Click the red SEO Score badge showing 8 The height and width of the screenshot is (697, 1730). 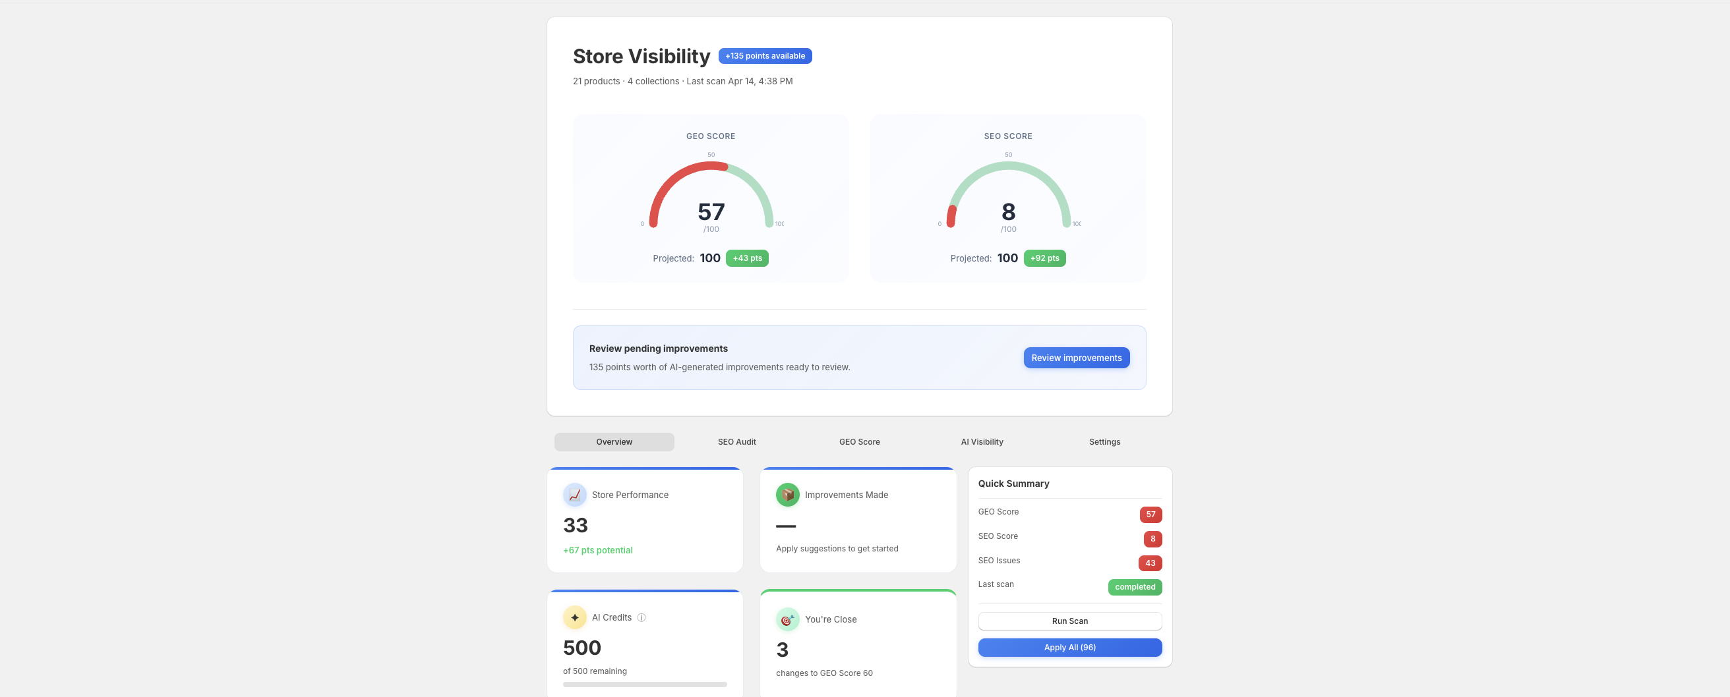click(x=1152, y=539)
